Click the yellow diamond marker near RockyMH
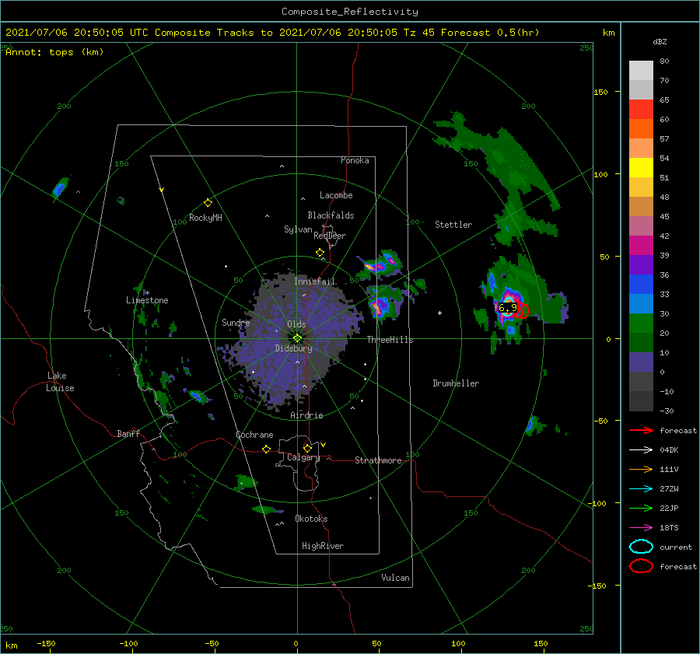700x654 pixels. pyautogui.click(x=208, y=203)
